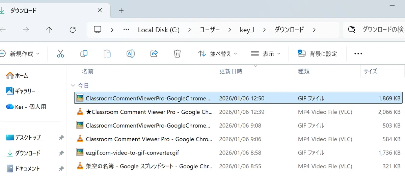Click the Paste clipboard icon
This screenshot has width=405, height=176.
(x=107, y=54)
